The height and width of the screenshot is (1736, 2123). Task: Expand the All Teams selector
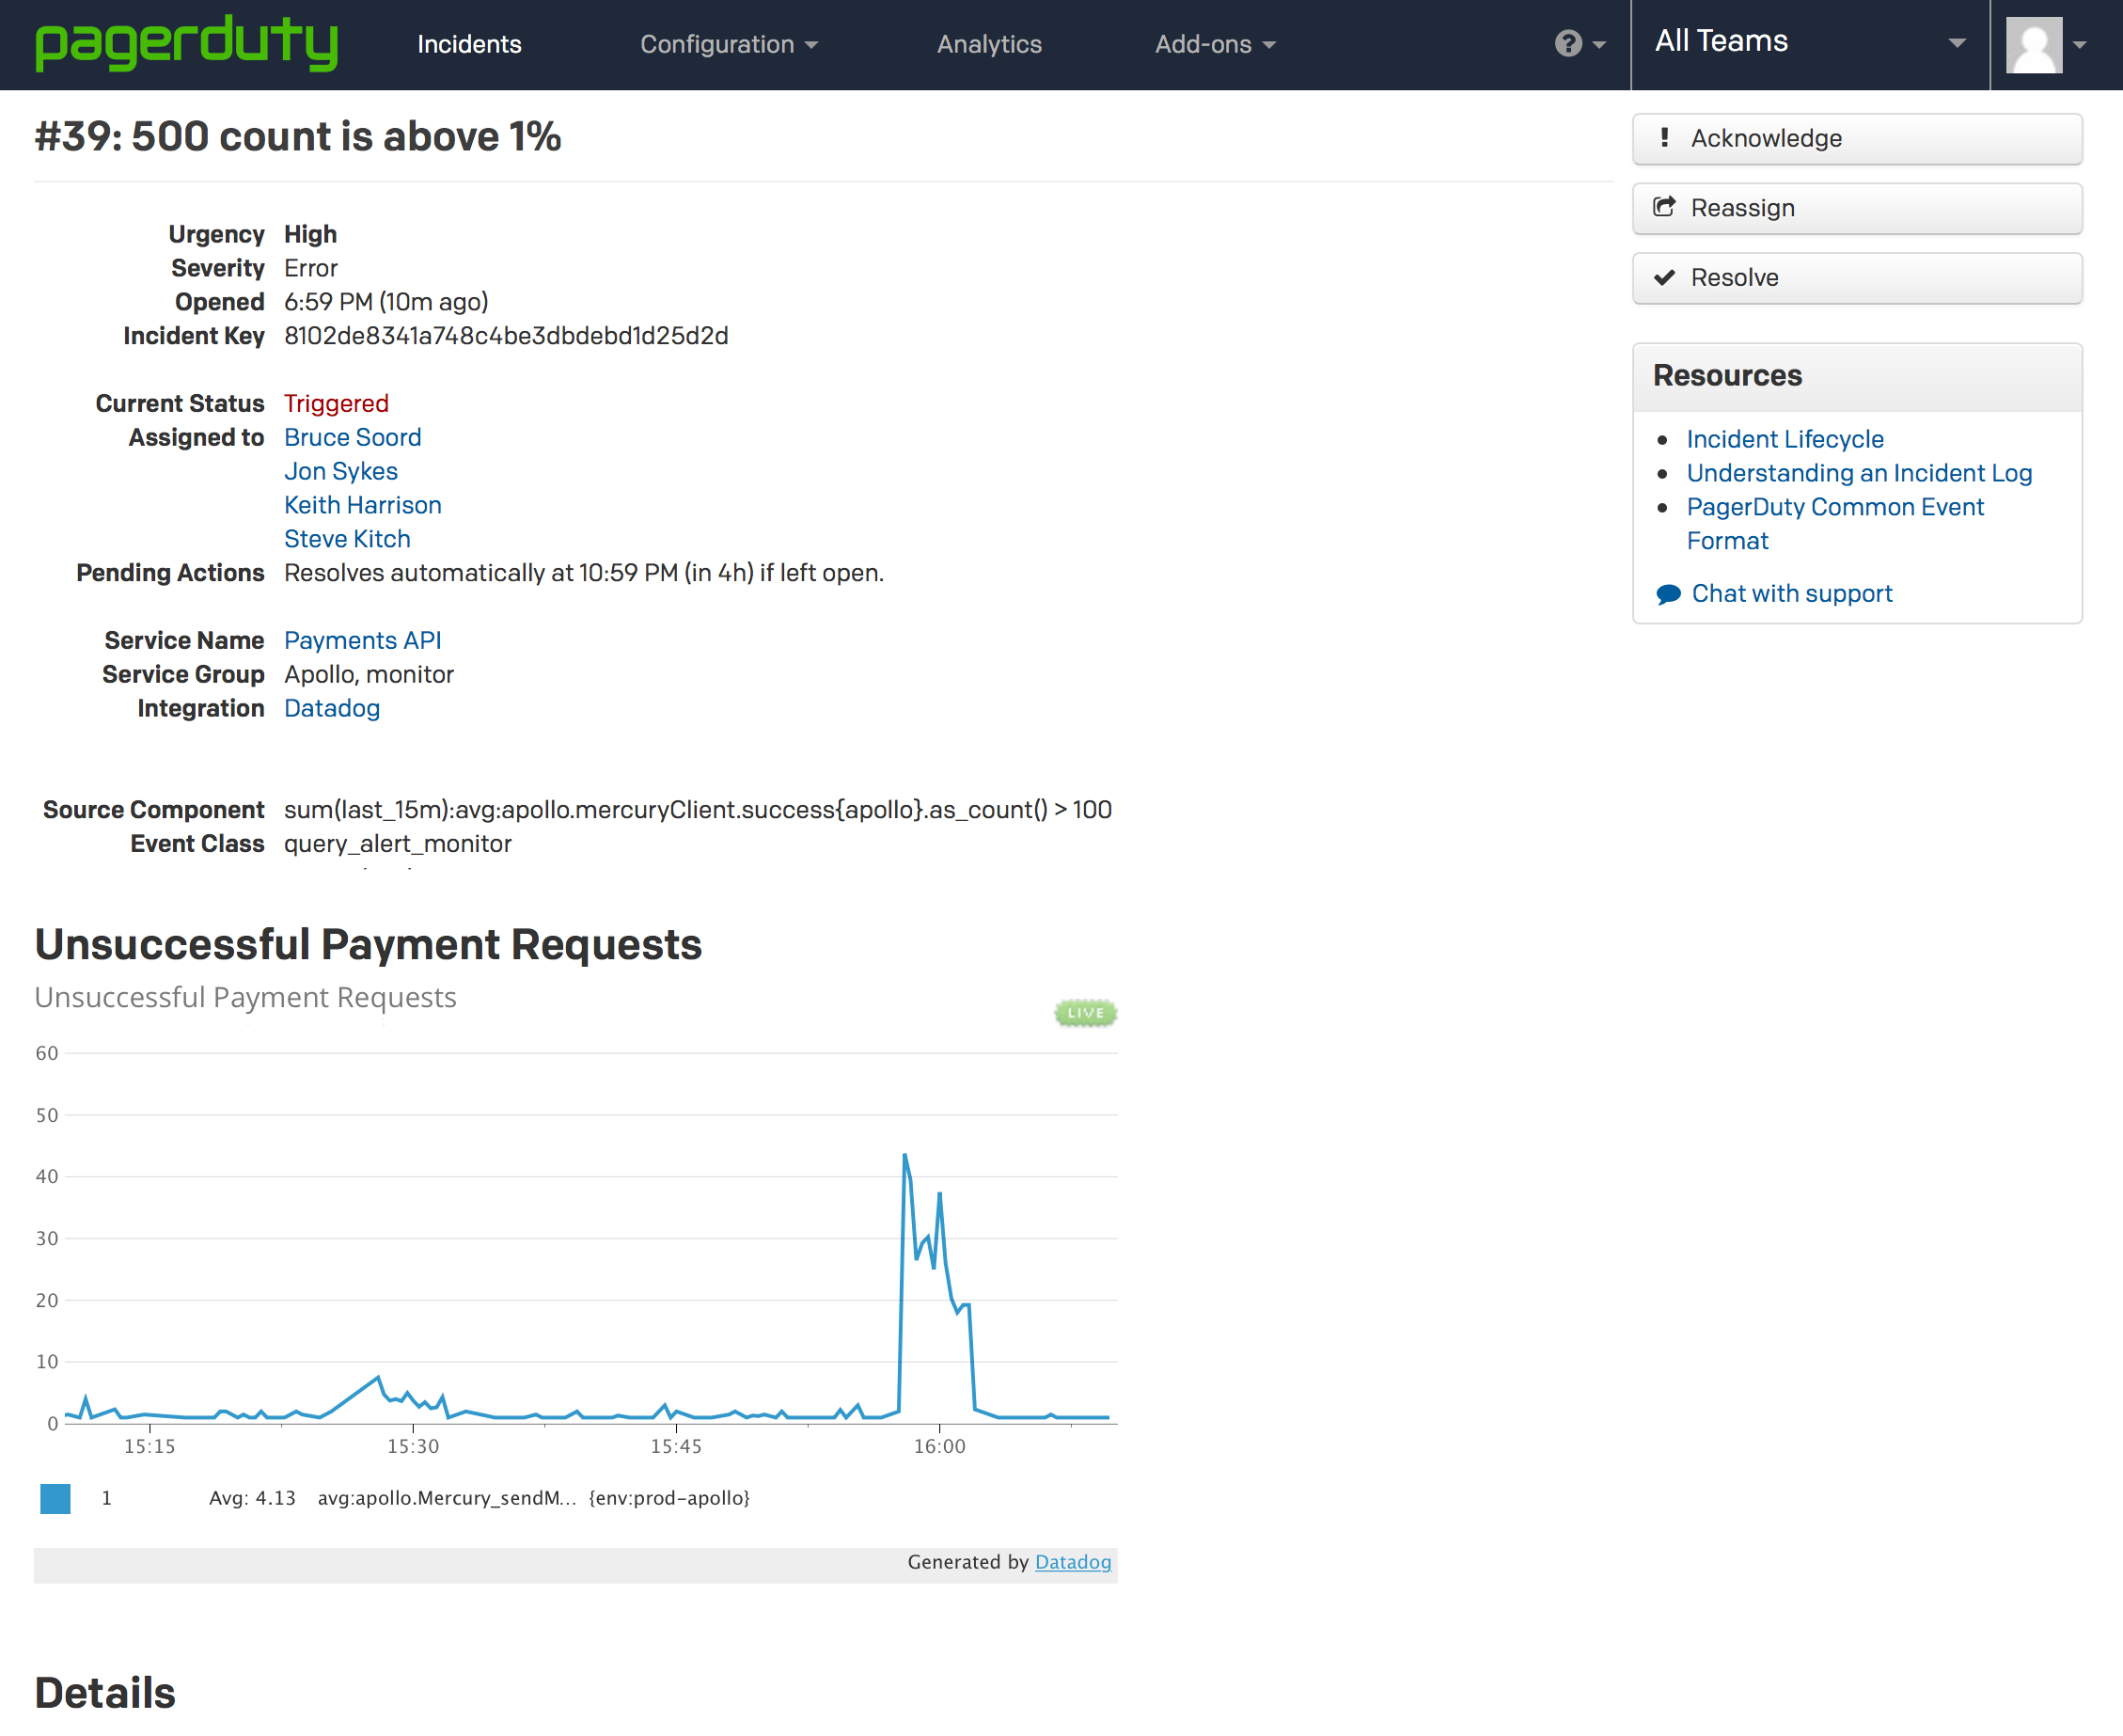point(1809,41)
